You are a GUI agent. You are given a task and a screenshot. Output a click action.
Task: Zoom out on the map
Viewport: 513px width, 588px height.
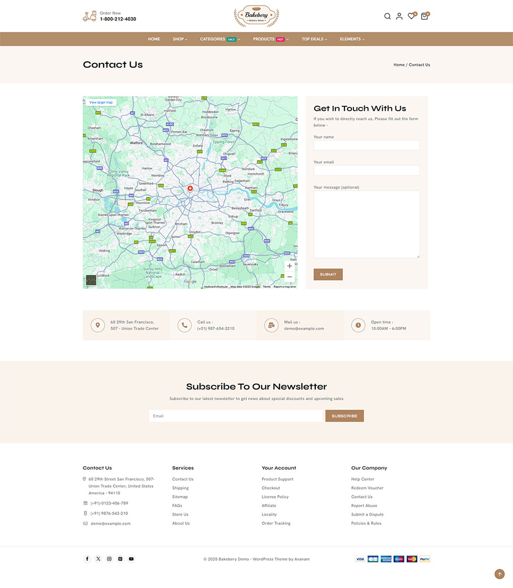289,277
